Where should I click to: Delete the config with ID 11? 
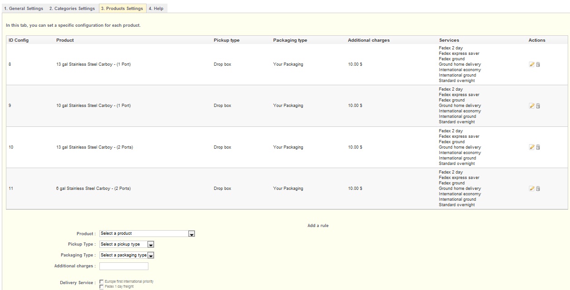tap(538, 188)
